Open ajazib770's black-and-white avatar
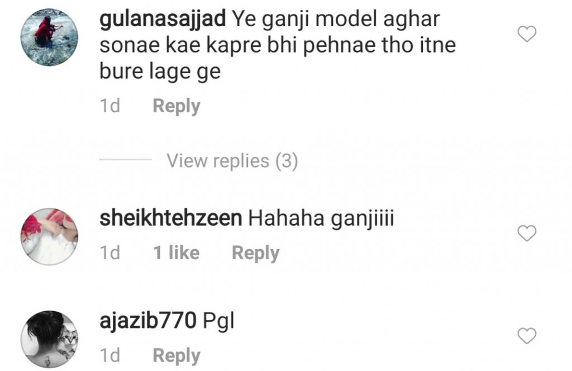Screen dimensions: 572x371 [x=49, y=339]
